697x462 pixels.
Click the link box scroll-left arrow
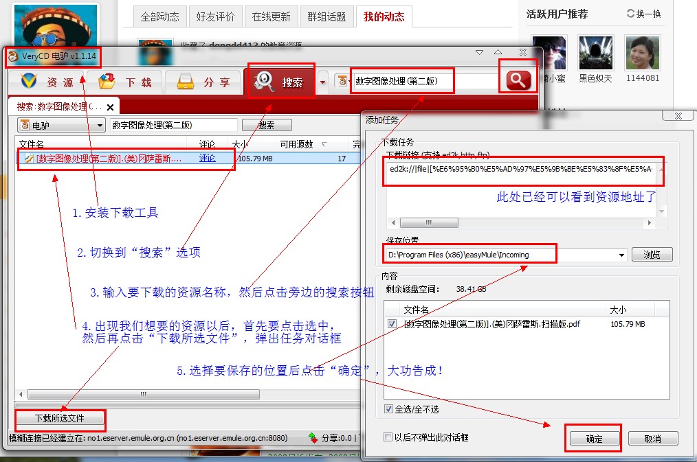(393, 222)
